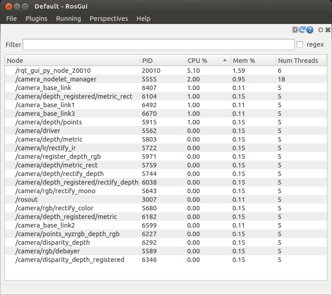The image size is (332, 295).
Task: Click the blue reload plugin icon
Action: coord(303,30)
